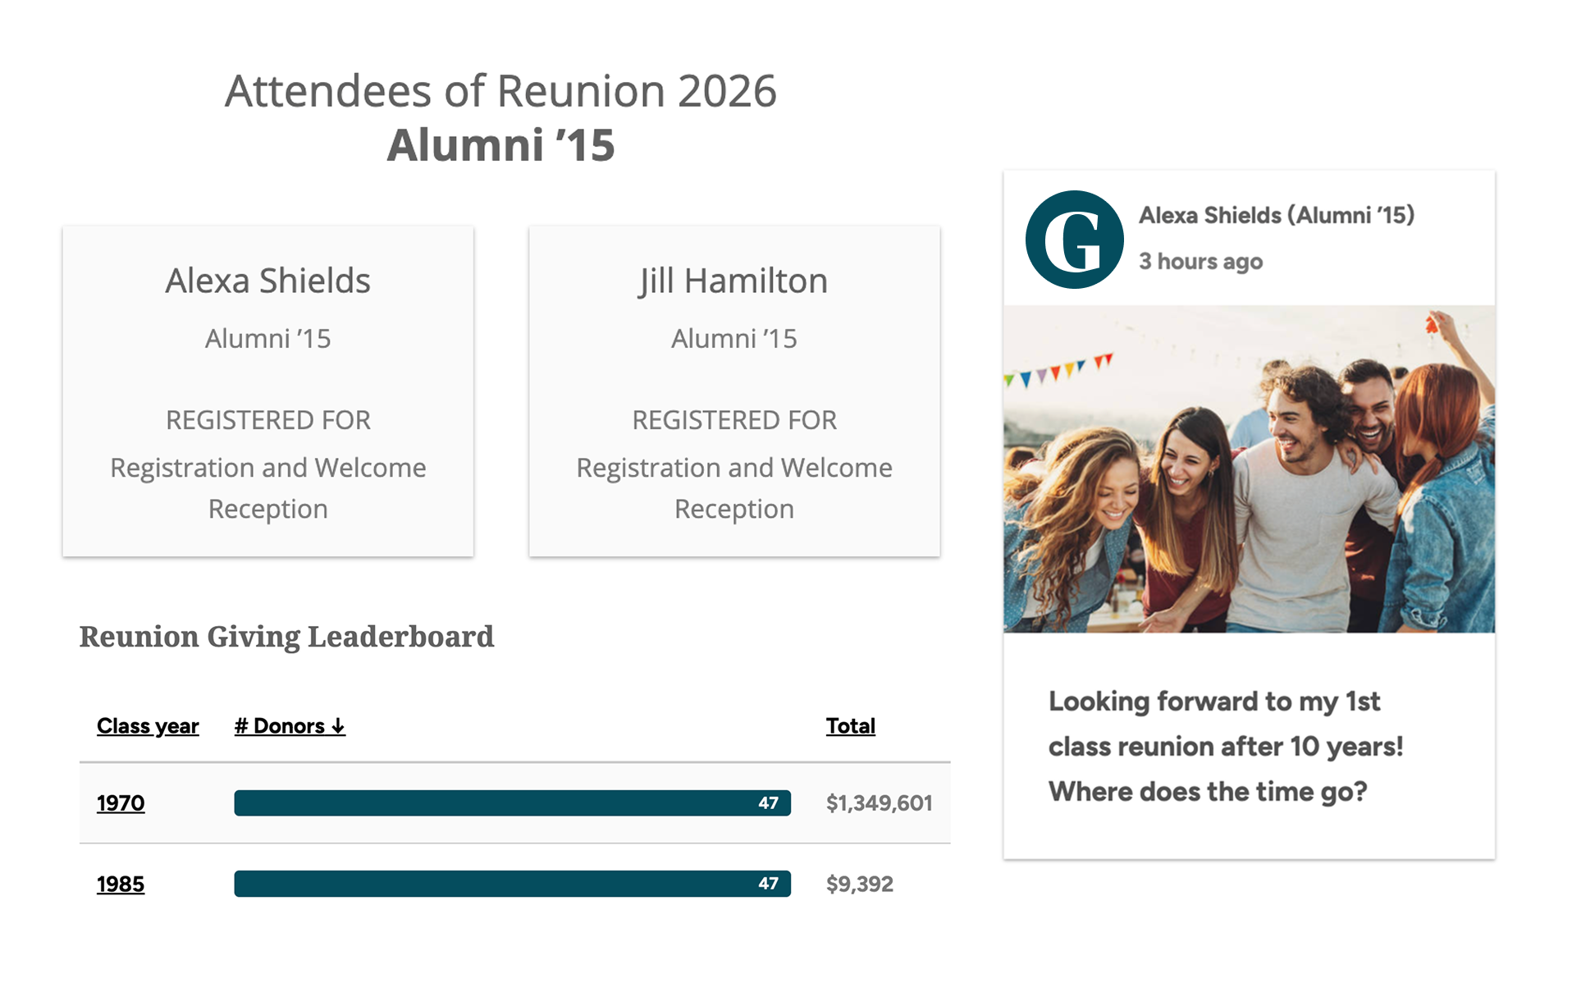Select the 1970 donors progress bar
Screen dimensions: 1572x983
tap(512, 803)
